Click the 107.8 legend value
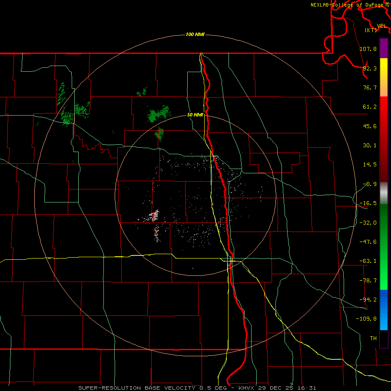Viewport: 391px width, 391px height. pos(368,49)
